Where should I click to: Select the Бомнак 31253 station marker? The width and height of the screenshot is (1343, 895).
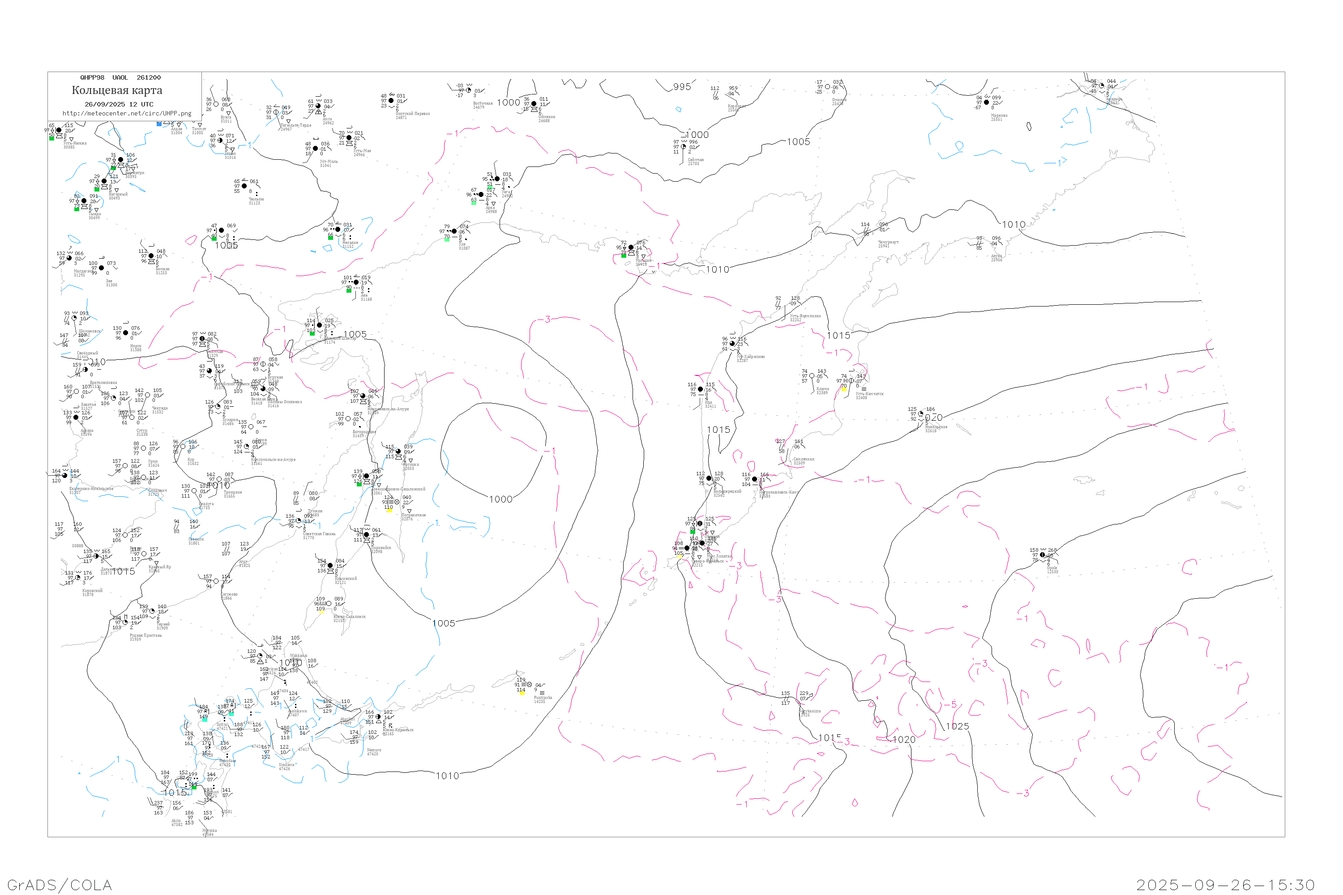click(151, 256)
